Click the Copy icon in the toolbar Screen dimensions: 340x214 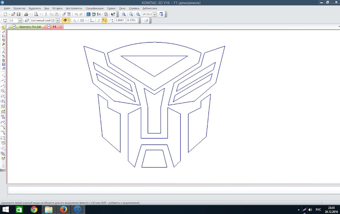pos(51,14)
